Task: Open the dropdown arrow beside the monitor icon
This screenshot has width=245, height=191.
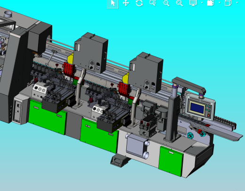Action: coord(202,2)
